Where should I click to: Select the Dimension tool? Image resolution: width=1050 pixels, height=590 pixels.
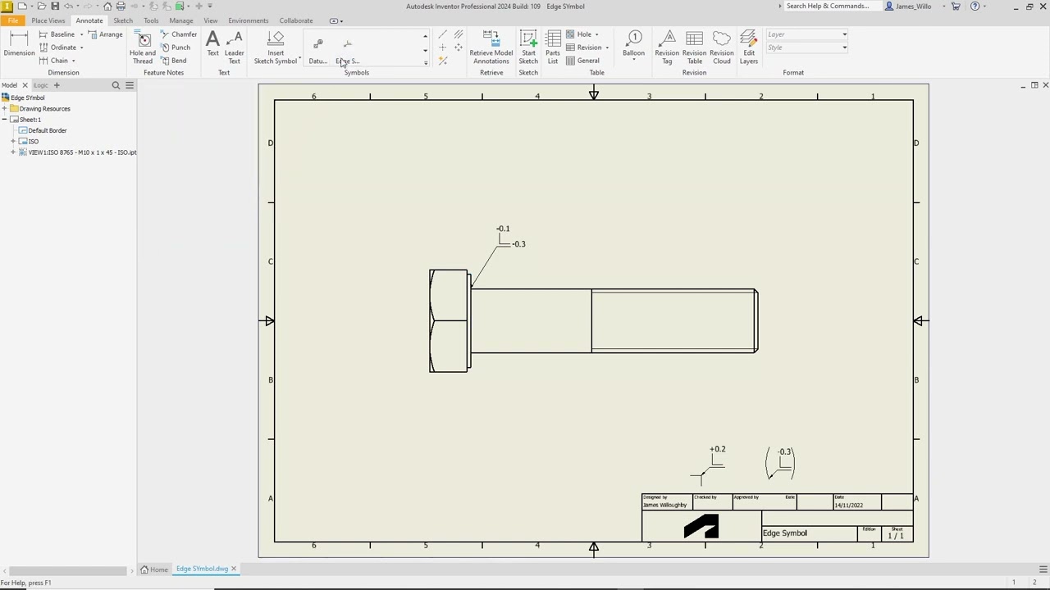[18, 44]
